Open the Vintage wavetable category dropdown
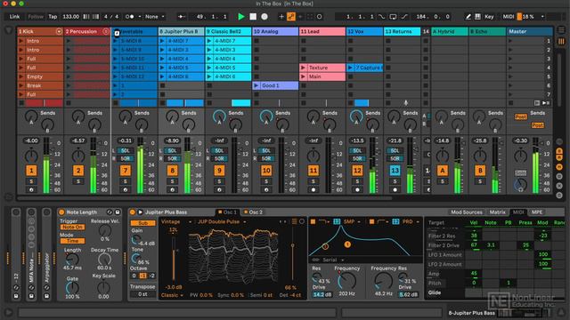The height and width of the screenshot is (320, 570). point(176,221)
